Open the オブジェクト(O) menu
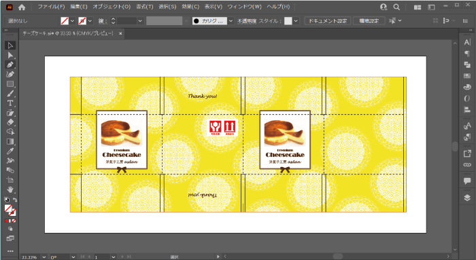 112,7
